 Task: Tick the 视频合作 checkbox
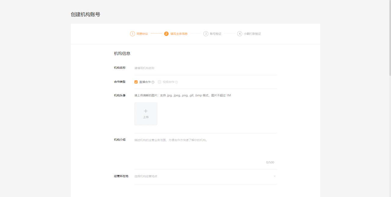coord(159,82)
